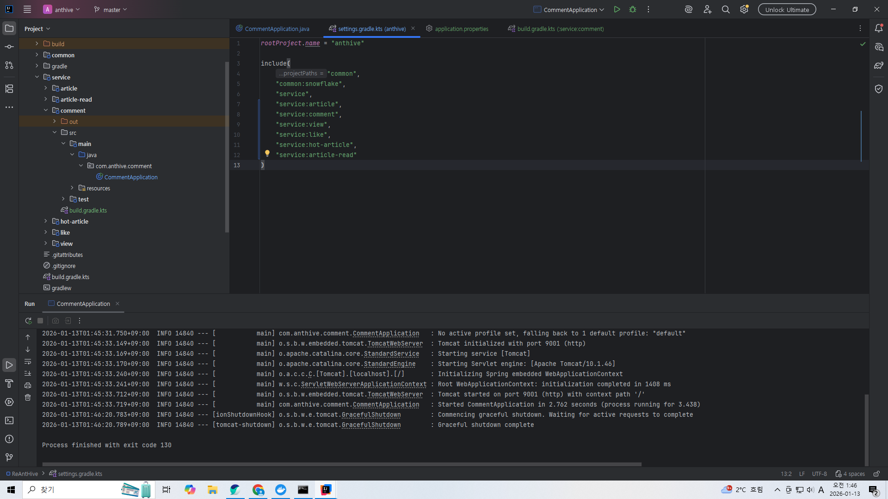Open the Problems tool window icon
Viewport: 888px width, 499px height.
click(9, 439)
